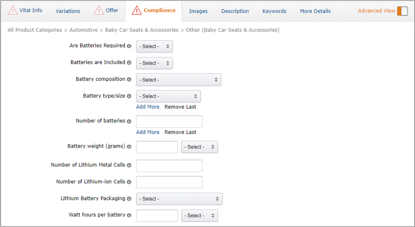Open the Keywords tab

click(x=274, y=11)
